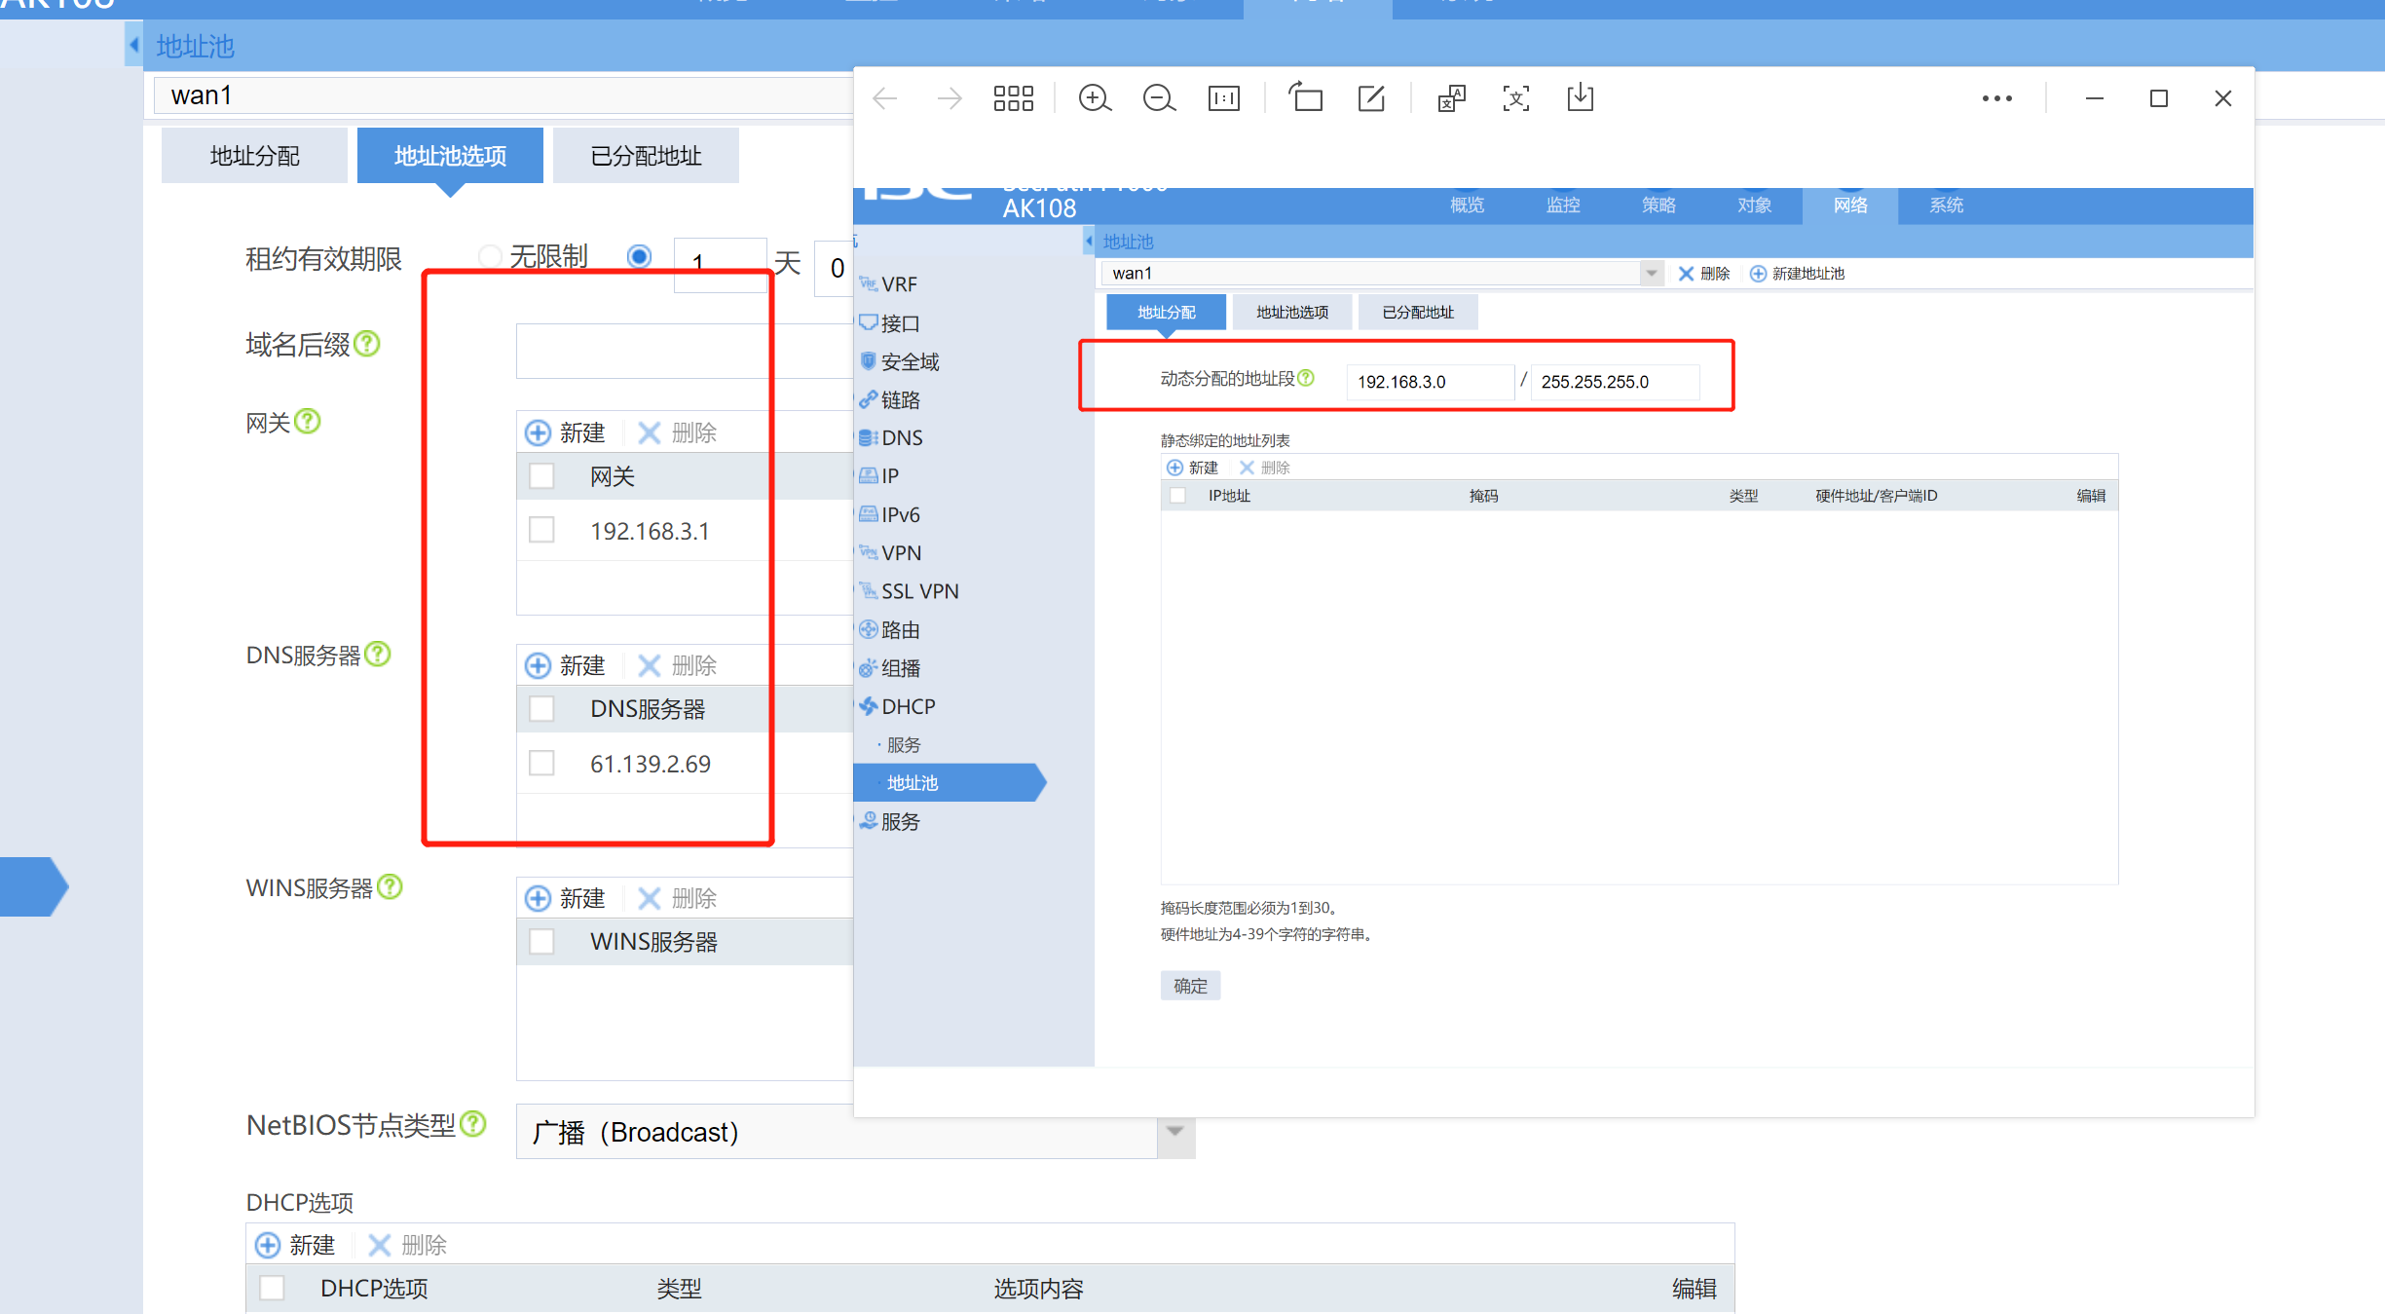Click the zoom in magnifier icon

1095,98
